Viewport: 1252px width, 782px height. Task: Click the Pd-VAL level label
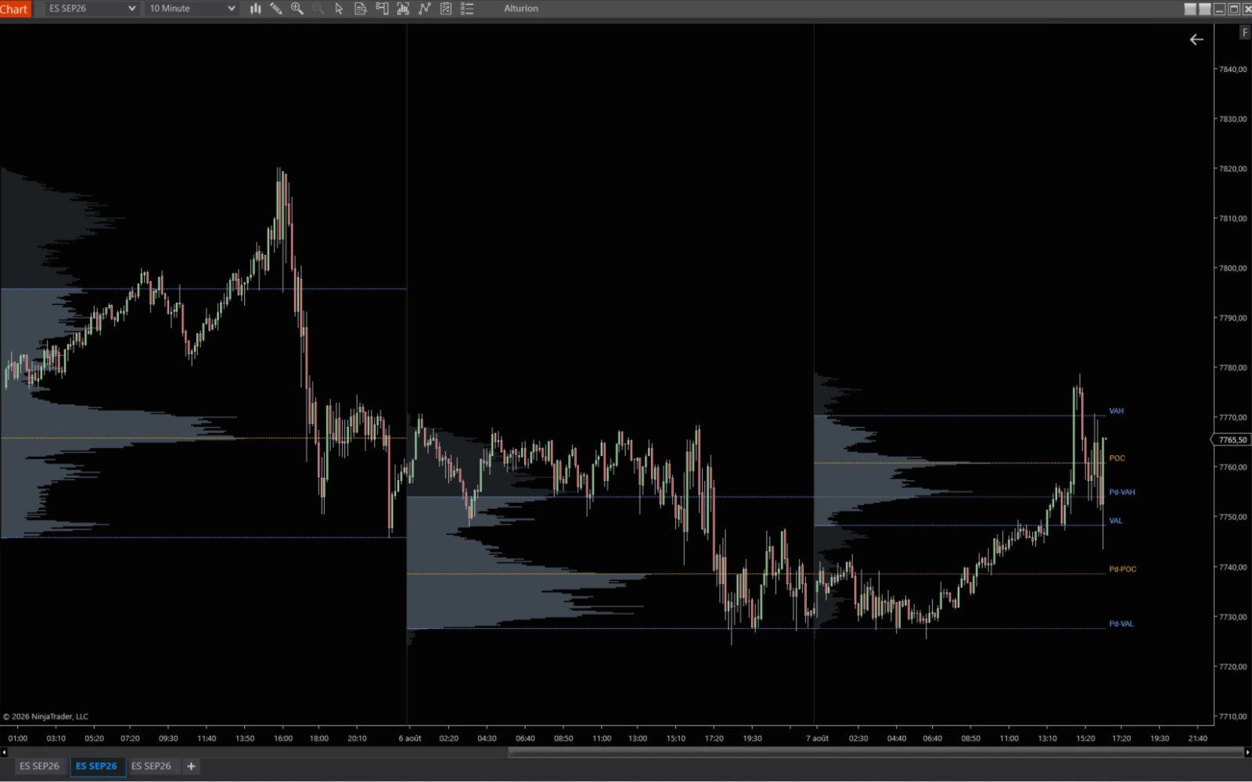click(1121, 624)
